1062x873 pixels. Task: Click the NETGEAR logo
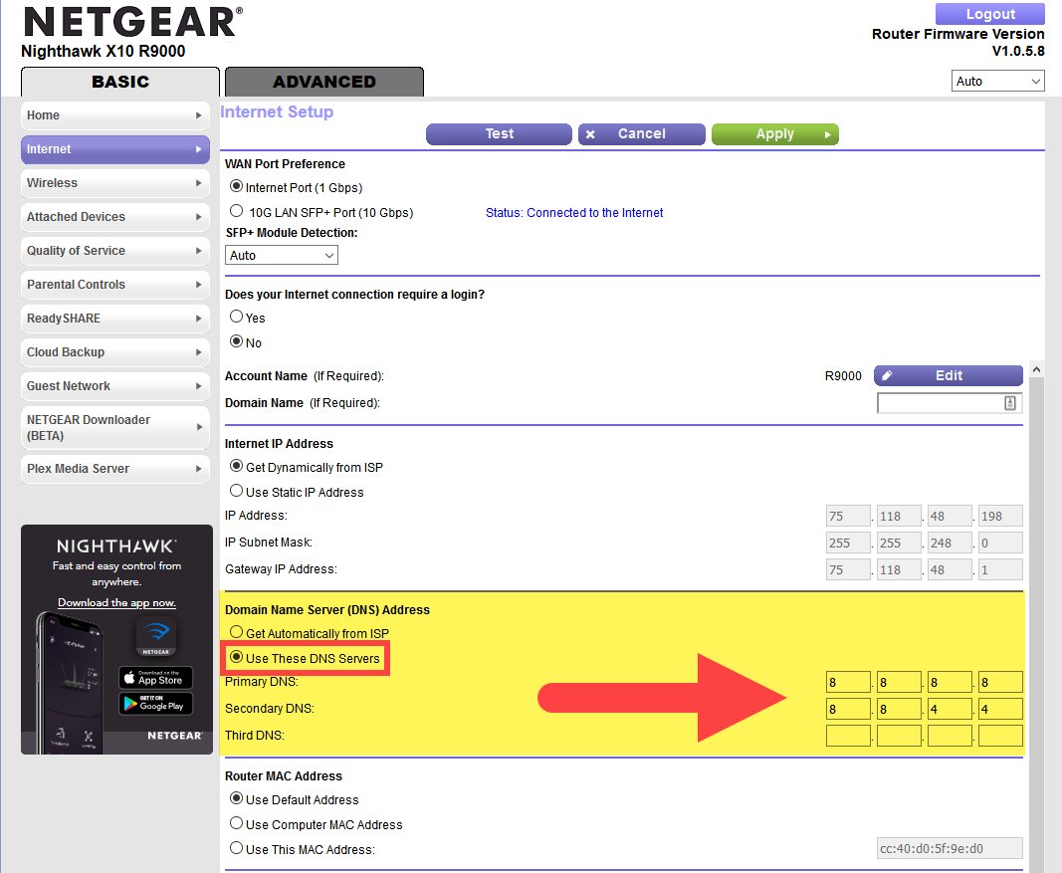coord(132,22)
